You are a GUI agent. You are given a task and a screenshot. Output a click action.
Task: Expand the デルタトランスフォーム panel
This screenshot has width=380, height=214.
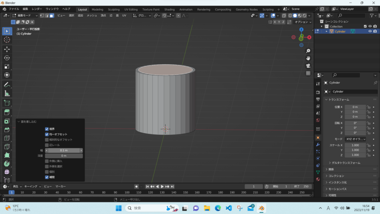pyautogui.click(x=346, y=163)
